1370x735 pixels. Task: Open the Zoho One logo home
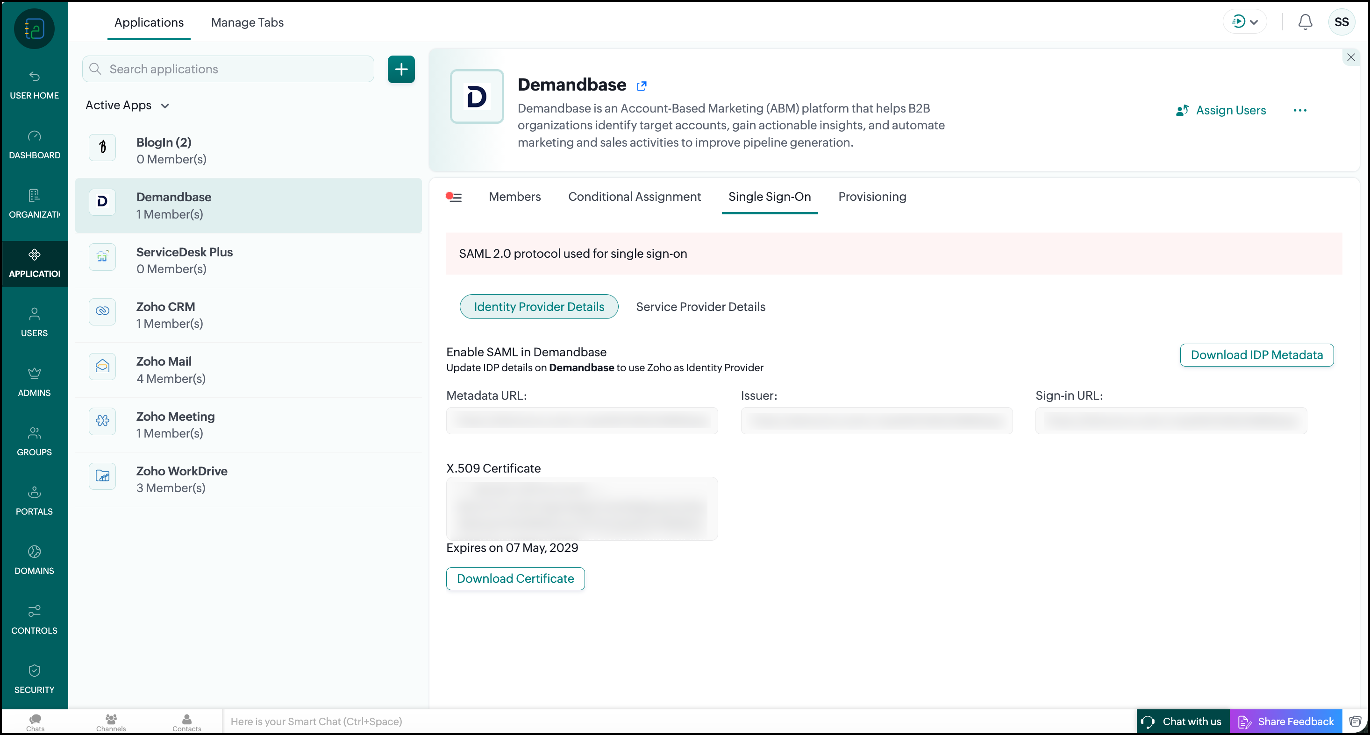point(34,28)
